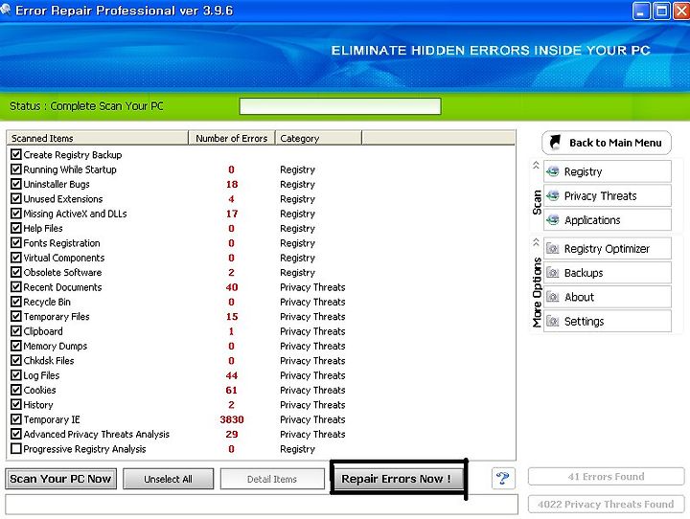Uncheck Advanced Privacy Threats Analysis
This screenshot has width=690, height=519.
click(16, 434)
